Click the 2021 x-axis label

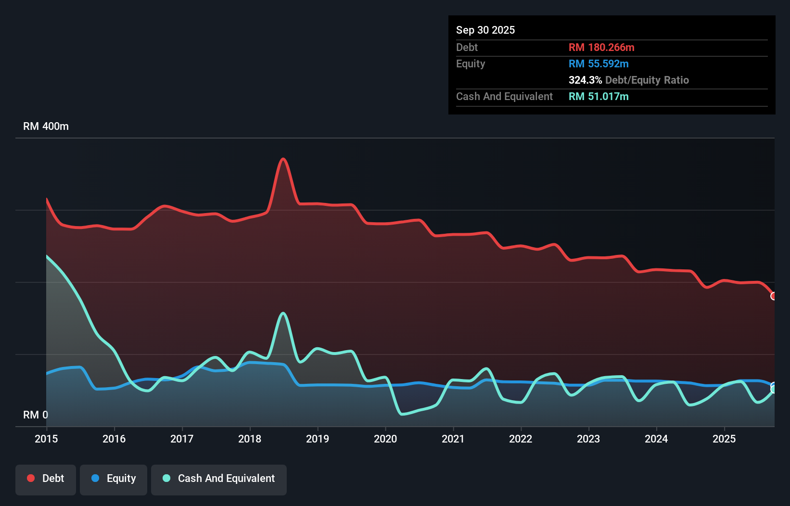(453, 439)
